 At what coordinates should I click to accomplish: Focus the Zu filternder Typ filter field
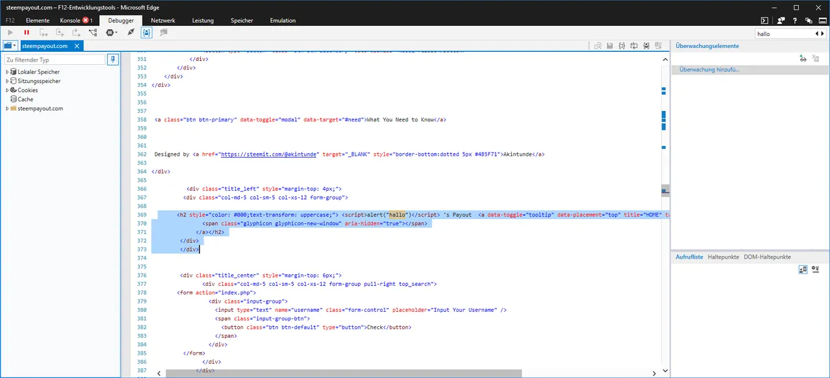point(54,60)
